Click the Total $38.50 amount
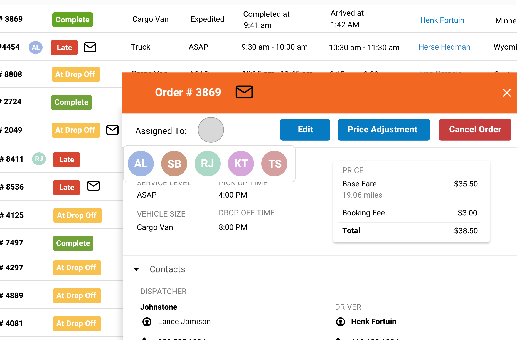Screen dimensions: 517x340 [x=466, y=231]
